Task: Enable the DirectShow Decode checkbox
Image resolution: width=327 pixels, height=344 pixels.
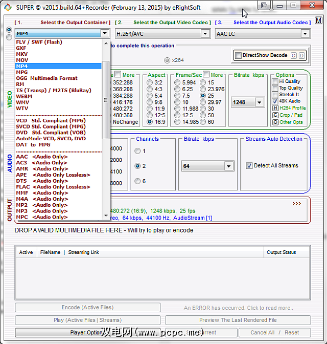Action: [x=238, y=55]
